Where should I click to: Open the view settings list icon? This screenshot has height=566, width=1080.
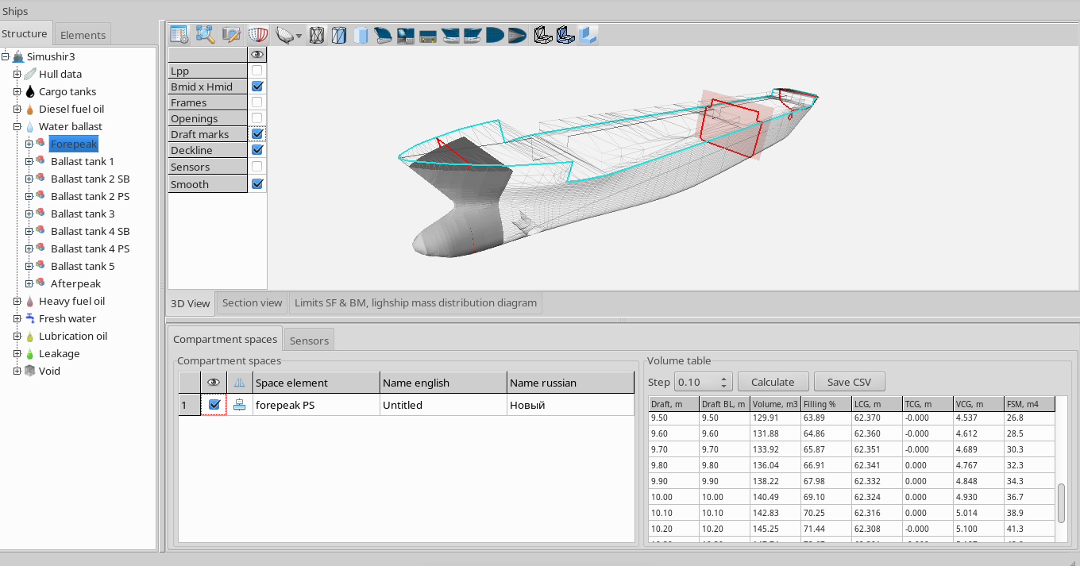point(179,35)
